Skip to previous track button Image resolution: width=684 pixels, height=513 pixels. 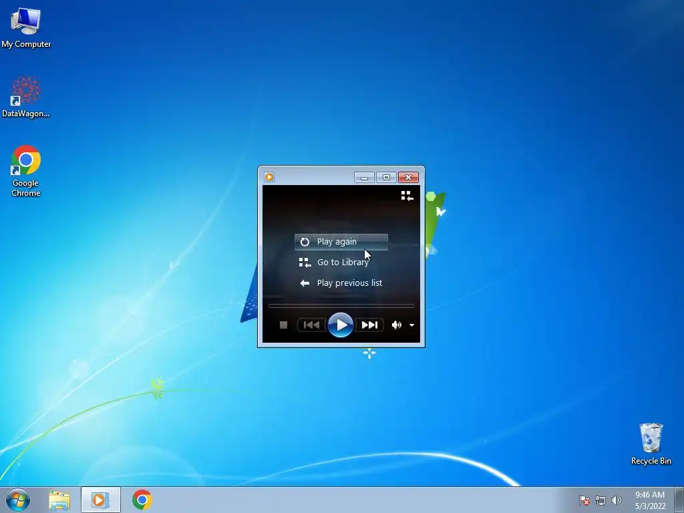(311, 325)
